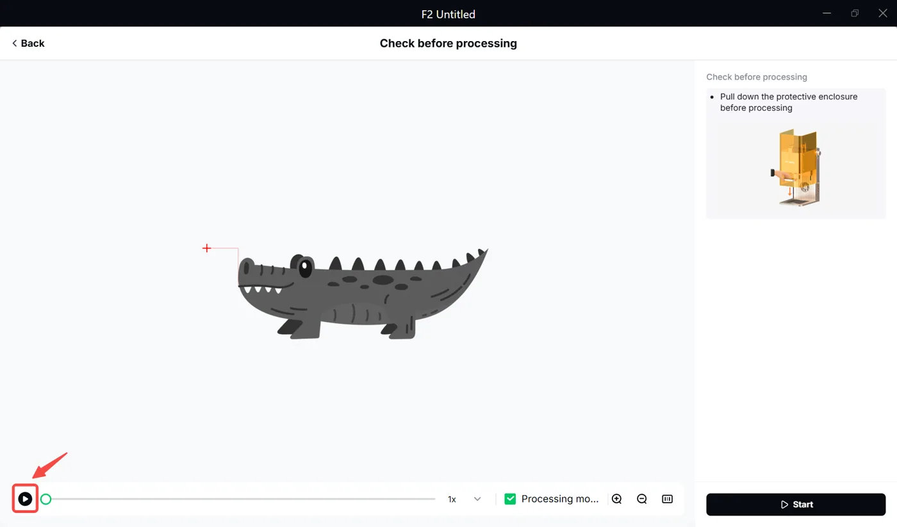
Task: Reset preview to 1:1 scale
Action: pyautogui.click(x=667, y=499)
